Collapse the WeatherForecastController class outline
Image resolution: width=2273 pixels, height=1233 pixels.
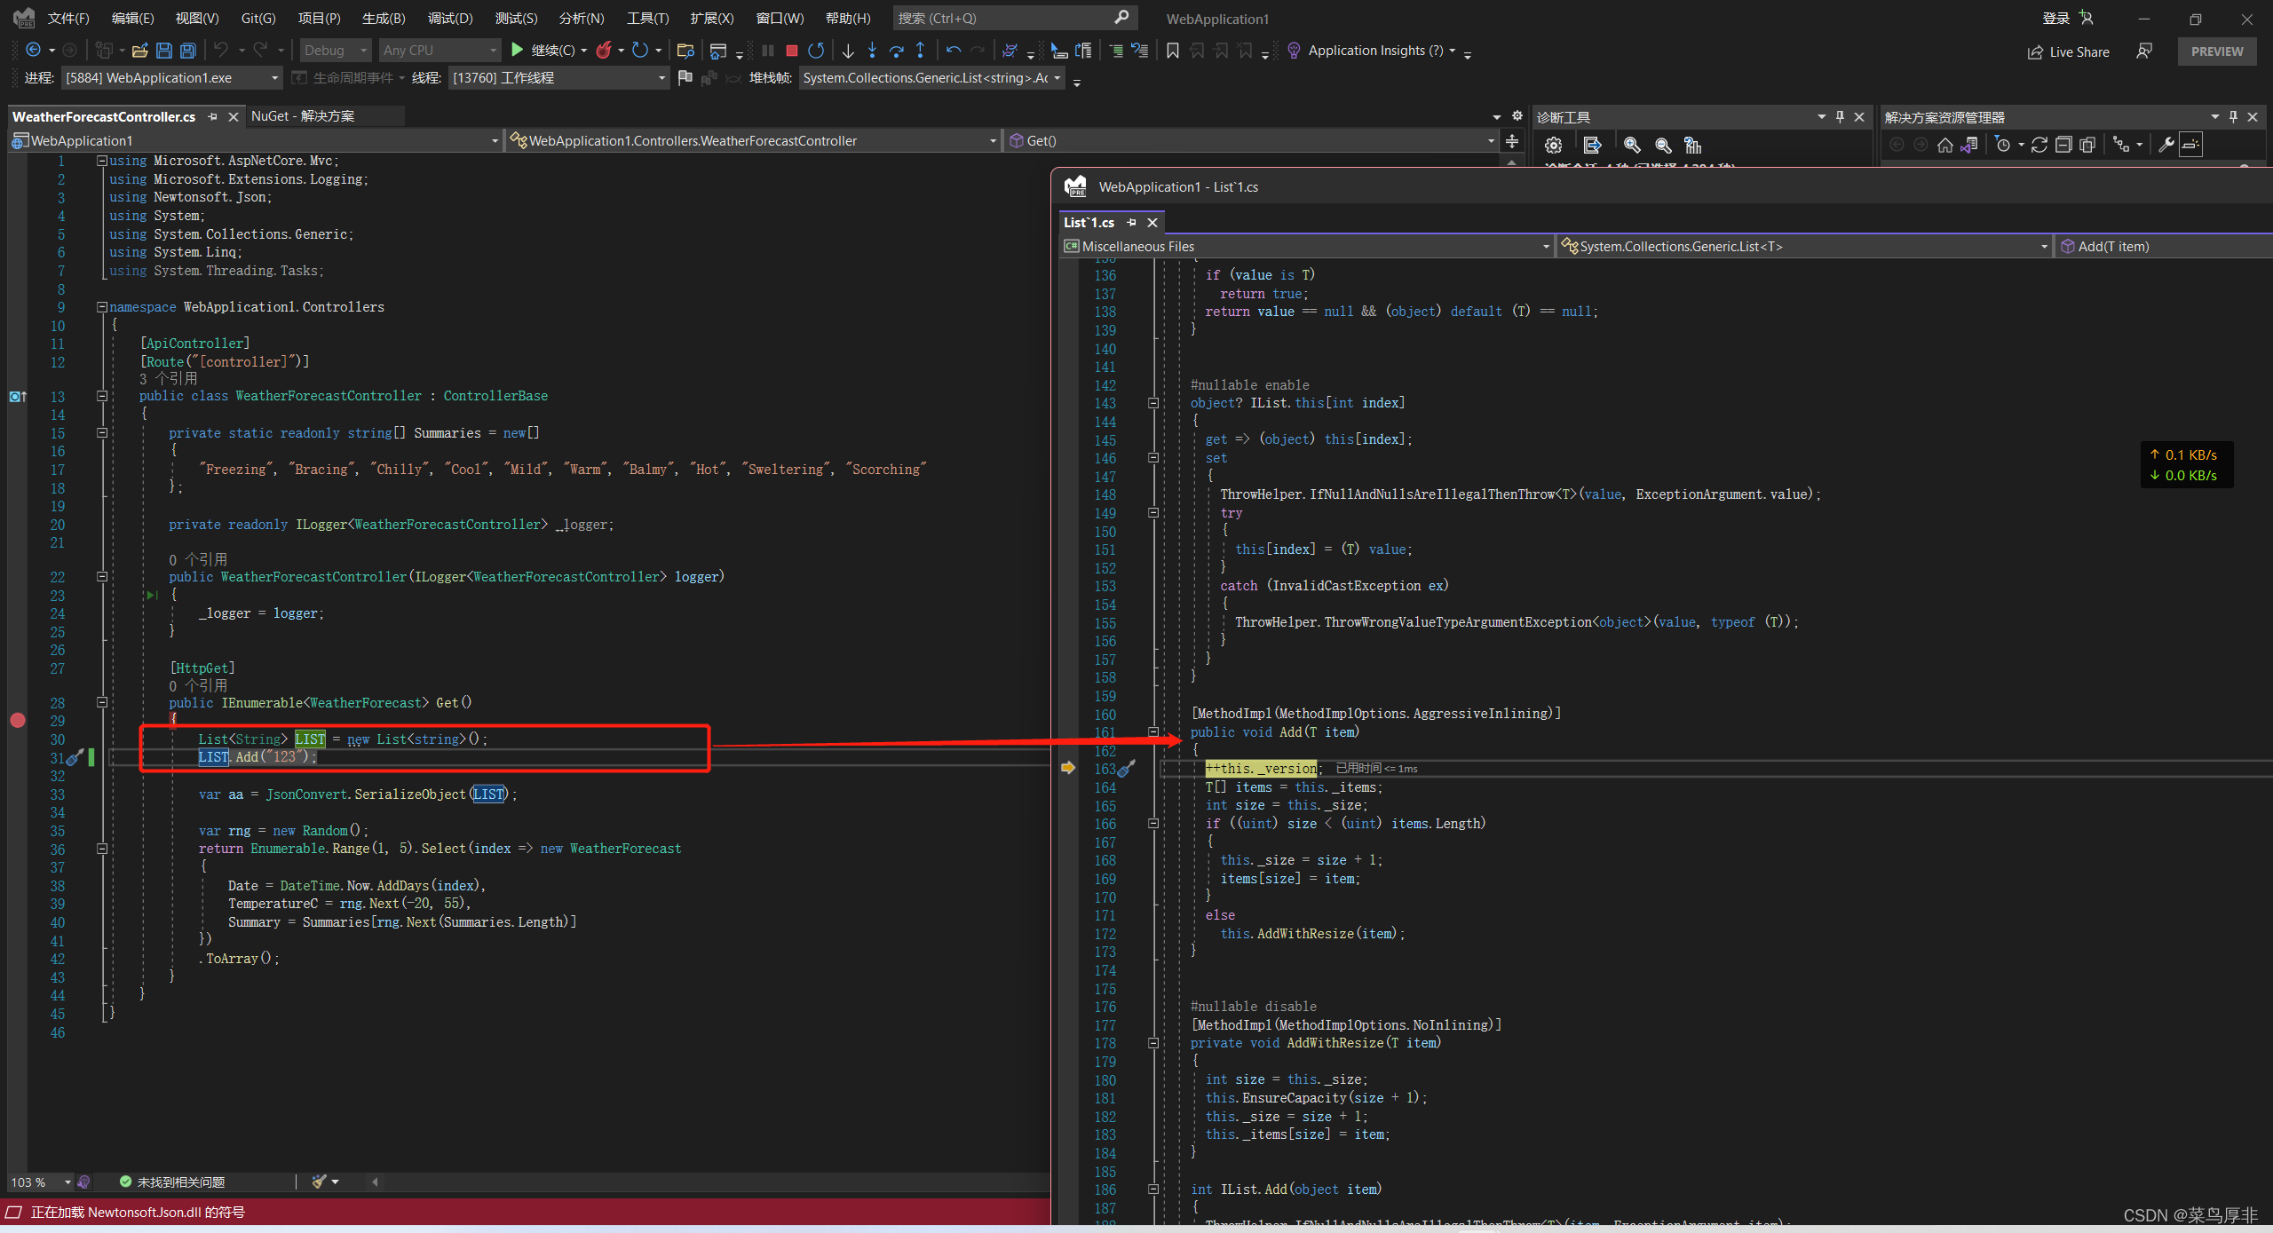pos(102,396)
